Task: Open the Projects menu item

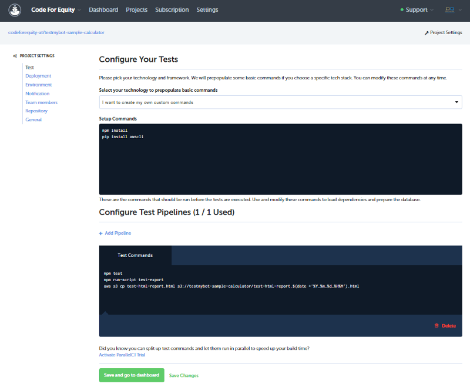Action: [137, 10]
